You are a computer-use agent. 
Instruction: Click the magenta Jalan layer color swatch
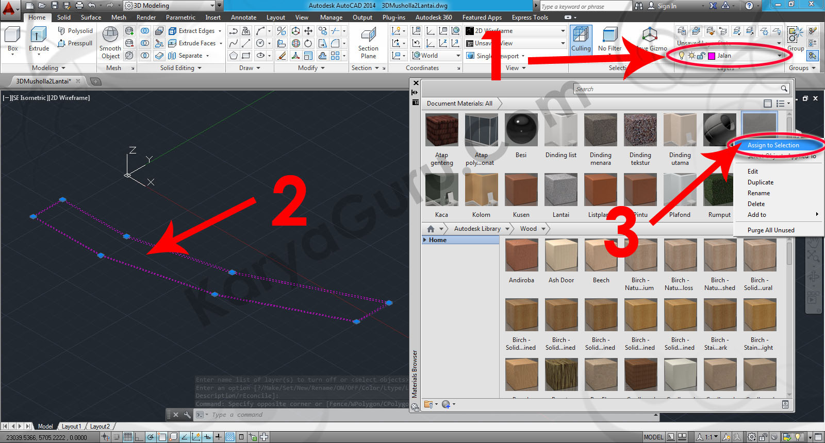point(712,56)
